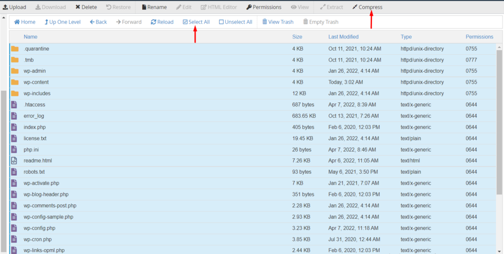Click the Upload toolbar button
Viewport: 504px width, 254px height.
tap(14, 7)
